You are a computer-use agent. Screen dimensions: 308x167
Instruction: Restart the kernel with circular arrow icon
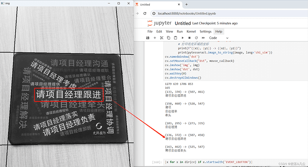(196, 38)
